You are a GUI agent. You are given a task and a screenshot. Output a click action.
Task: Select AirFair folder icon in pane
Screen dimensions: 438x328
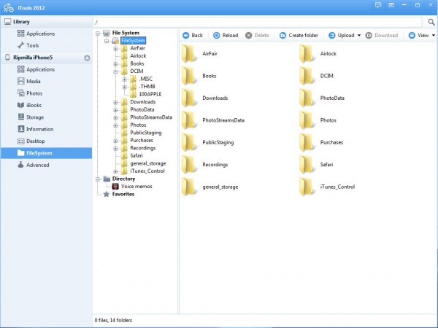188,53
